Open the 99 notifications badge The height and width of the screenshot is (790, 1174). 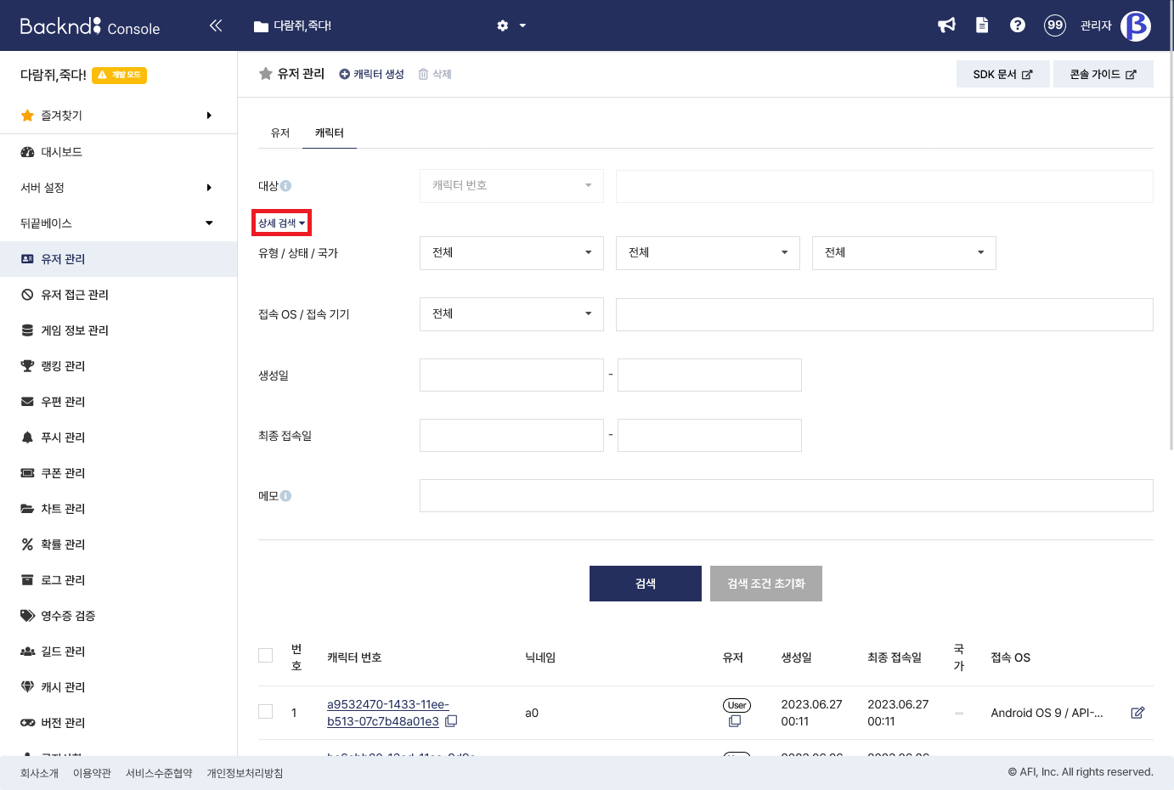[x=1055, y=25]
